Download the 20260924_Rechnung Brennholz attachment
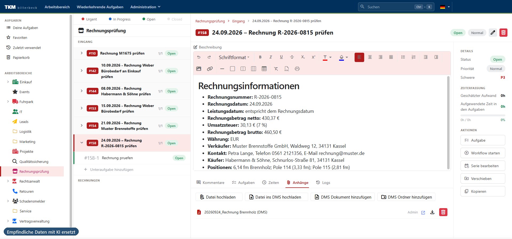 coord(432,212)
